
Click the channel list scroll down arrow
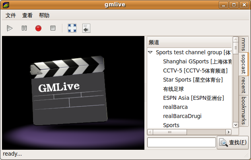[235, 125]
